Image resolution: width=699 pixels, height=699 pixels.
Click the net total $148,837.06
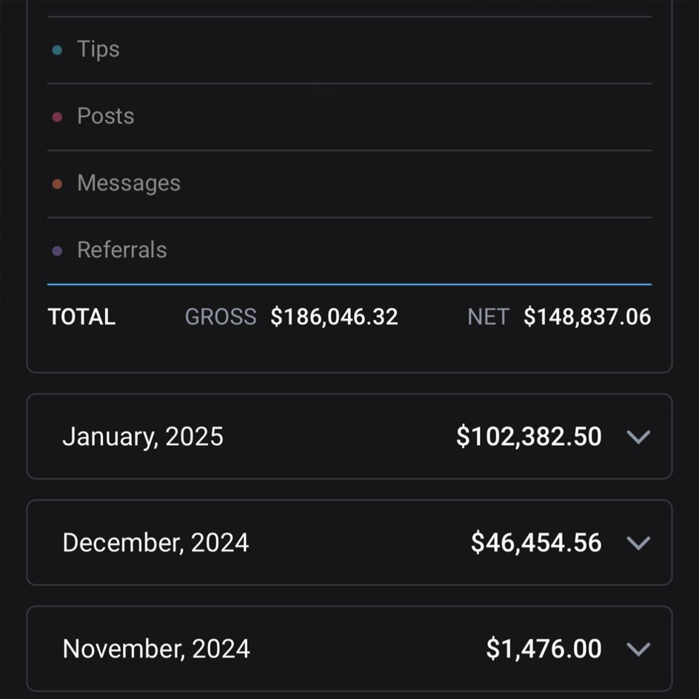587,317
